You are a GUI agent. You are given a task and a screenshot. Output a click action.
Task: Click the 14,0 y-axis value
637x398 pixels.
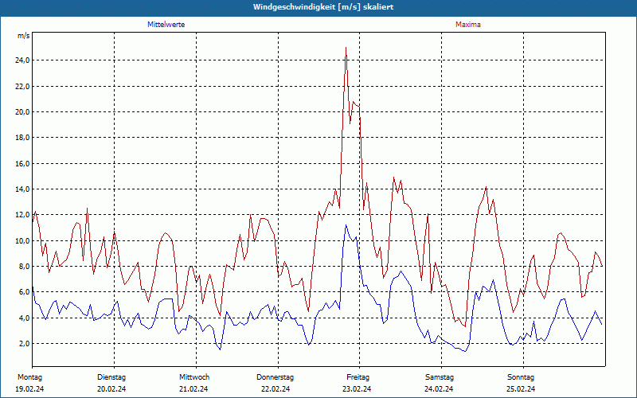(x=22, y=189)
